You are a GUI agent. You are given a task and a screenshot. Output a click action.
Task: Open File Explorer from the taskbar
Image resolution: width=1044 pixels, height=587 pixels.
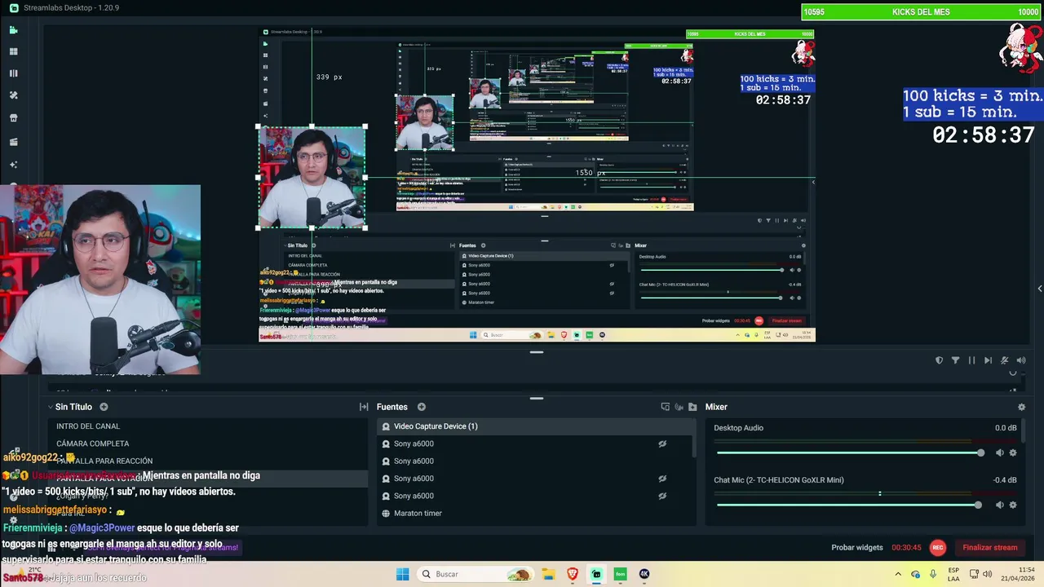tap(549, 574)
